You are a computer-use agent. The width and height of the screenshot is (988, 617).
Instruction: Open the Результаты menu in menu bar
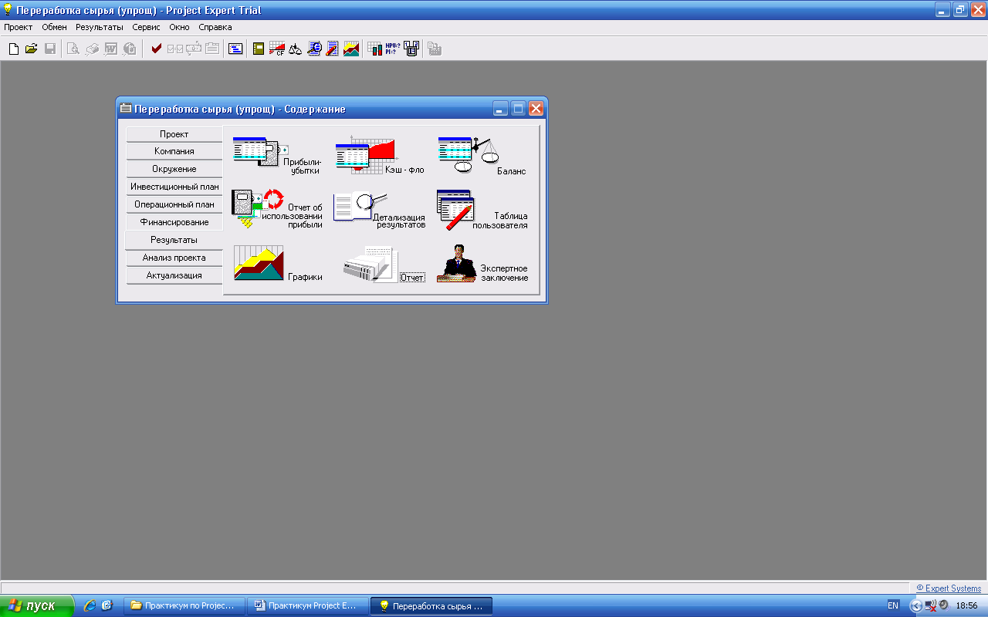[100, 27]
